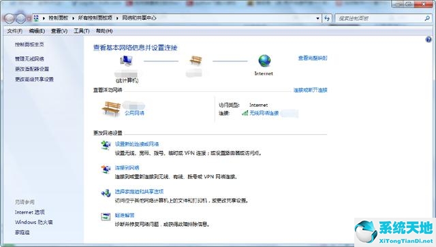Click the bench network icon in map
Screen dimensions: 436x247
coord(196,60)
